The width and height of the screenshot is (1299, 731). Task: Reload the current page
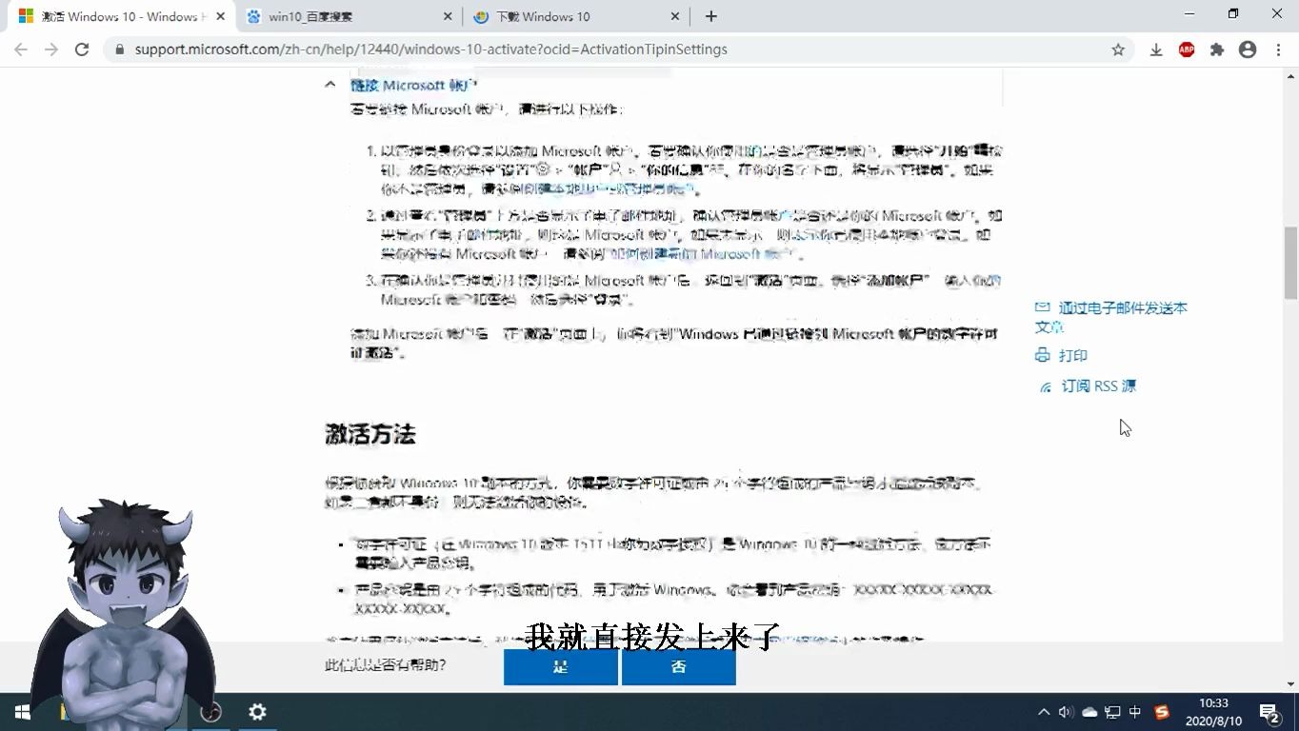pos(82,49)
